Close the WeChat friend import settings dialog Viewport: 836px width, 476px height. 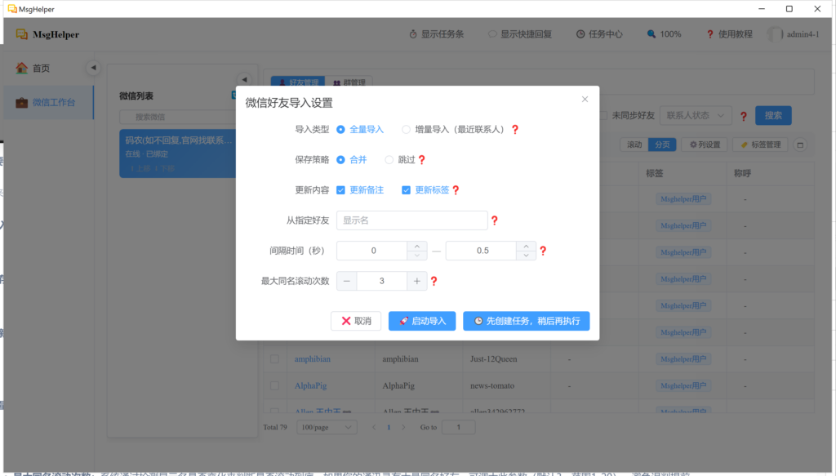[x=585, y=100]
